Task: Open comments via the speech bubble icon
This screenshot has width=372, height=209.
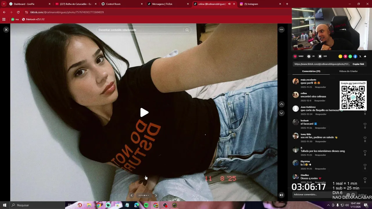Action: (x=309, y=56)
